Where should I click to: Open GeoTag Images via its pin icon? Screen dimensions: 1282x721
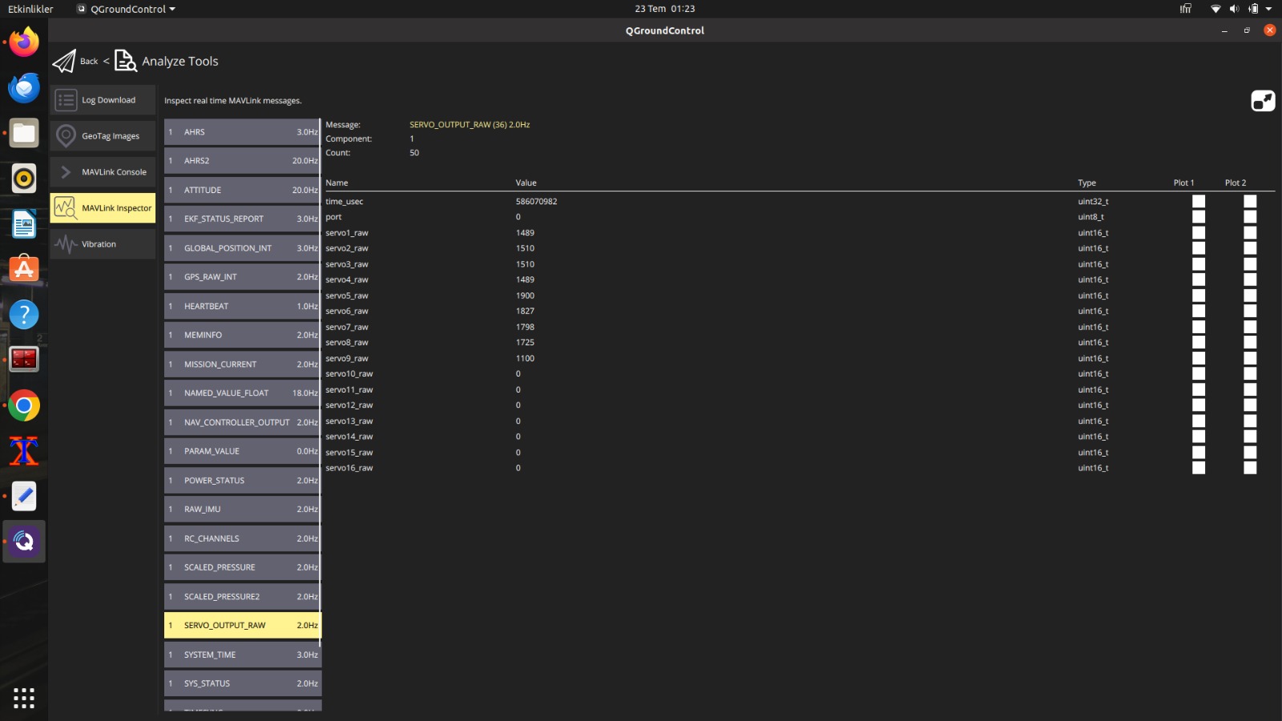point(67,136)
